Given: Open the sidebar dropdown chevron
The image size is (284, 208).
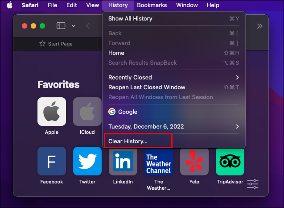Looking at the screenshot, I should click(74, 26).
